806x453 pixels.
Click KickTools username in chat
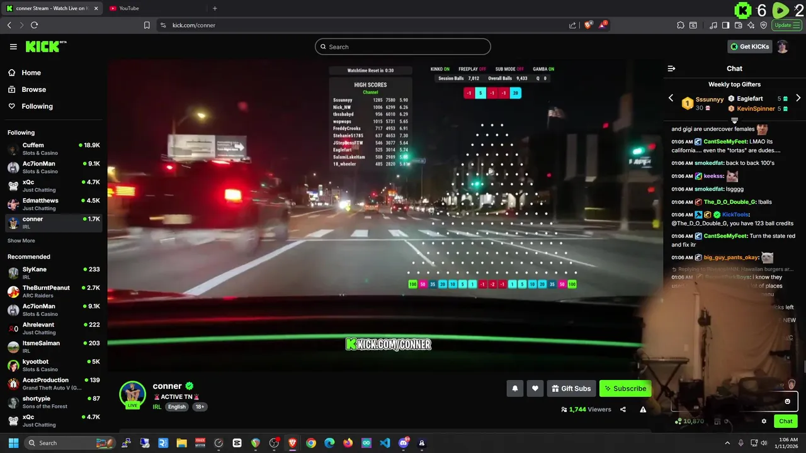pos(735,215)
